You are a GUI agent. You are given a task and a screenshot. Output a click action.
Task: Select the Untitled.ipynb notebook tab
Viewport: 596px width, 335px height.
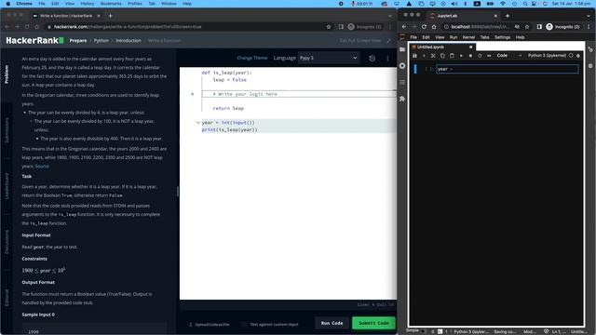442,47
